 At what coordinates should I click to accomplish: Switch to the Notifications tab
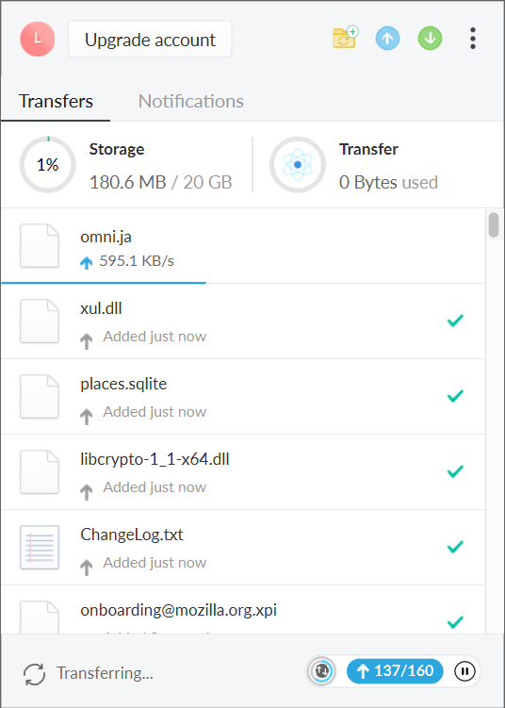pos(191,101)
